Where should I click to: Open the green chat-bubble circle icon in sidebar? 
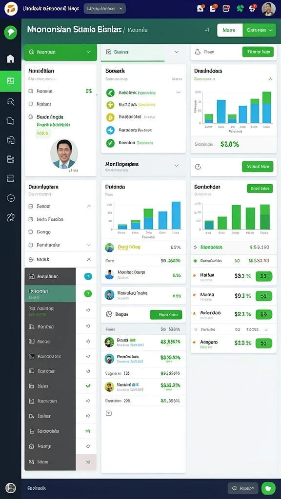(11, 33)
